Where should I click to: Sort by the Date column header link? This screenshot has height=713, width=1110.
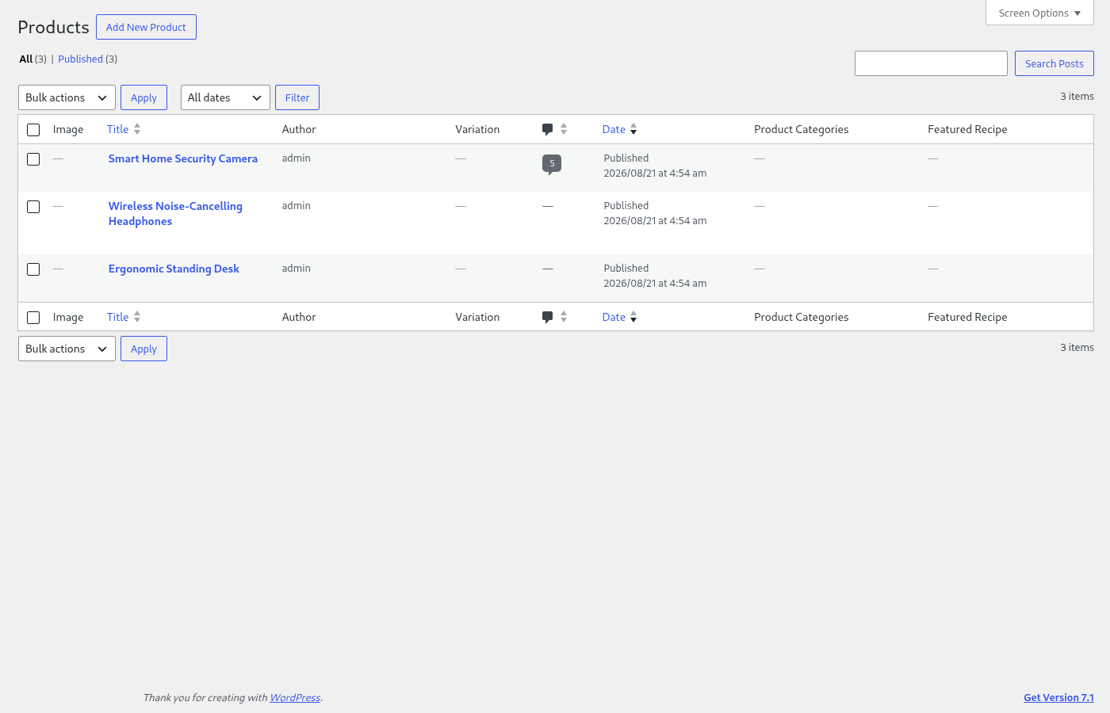pos(614,129)
